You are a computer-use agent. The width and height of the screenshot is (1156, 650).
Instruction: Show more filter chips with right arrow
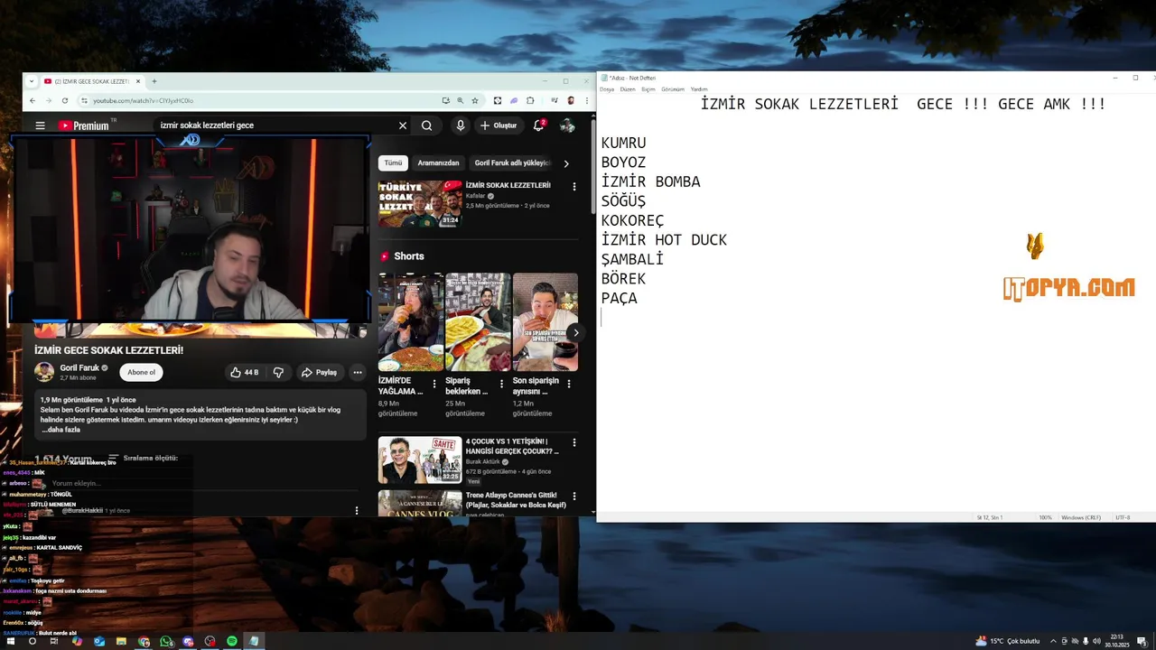click(566, 163)
